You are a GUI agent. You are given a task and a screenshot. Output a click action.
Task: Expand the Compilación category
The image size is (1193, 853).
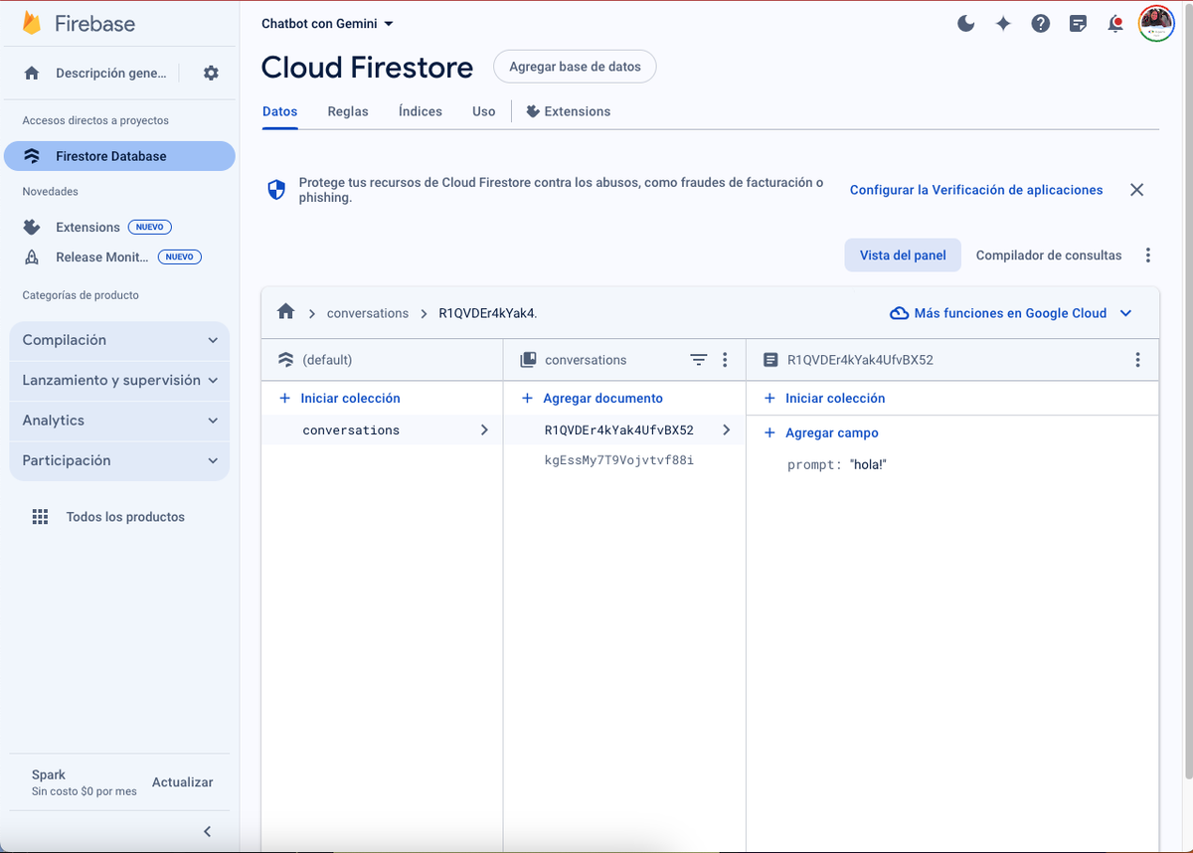119,340
